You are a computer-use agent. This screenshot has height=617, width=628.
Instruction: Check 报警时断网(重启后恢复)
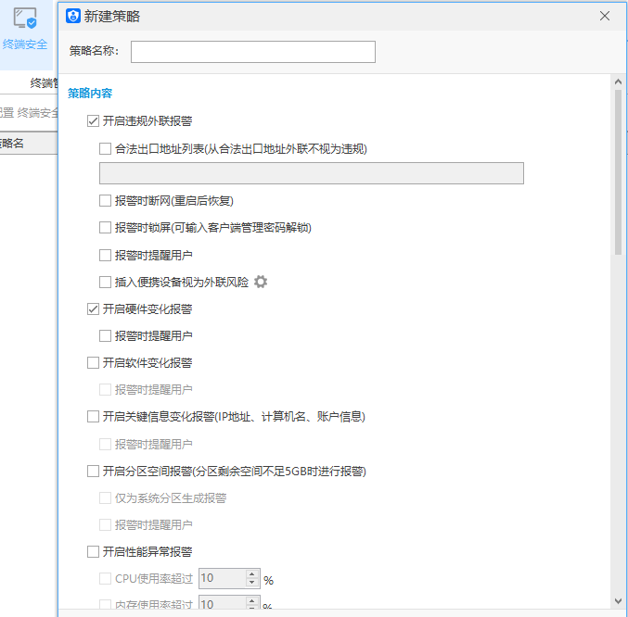[x=106, y=200]
